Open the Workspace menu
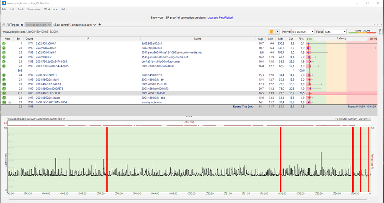This screenshot has height=203, width=384. click(x=51, y=9)
